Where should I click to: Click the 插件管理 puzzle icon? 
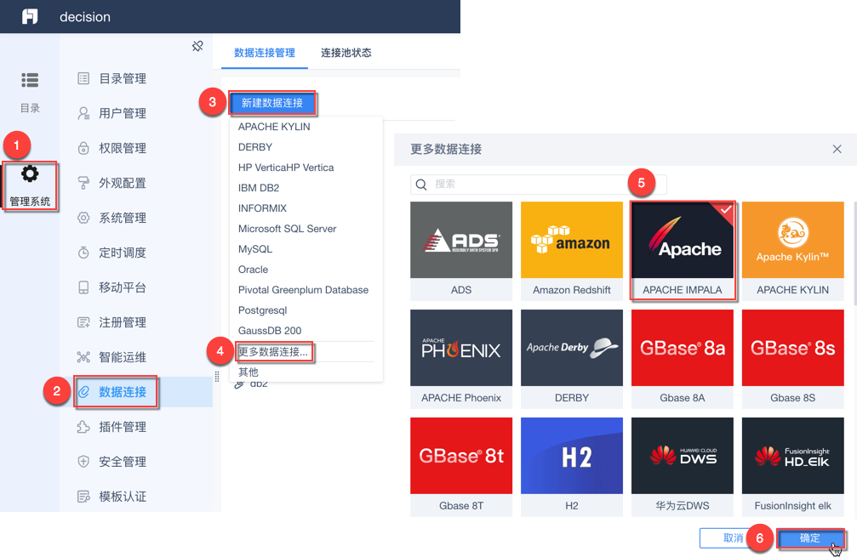pos(83,427)
